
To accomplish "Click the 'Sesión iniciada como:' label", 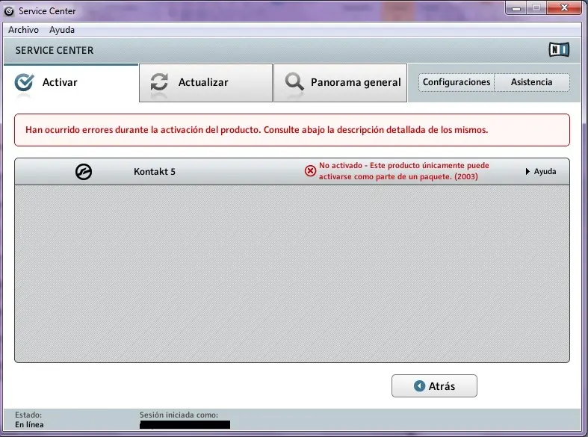I will (179, 415).
